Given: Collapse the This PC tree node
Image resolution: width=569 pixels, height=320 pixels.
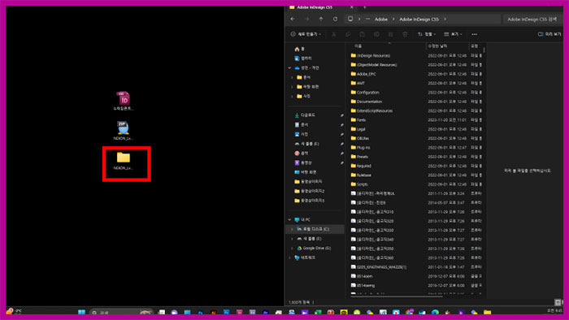Looking at the screenshot, I should (x=289, y=220).
